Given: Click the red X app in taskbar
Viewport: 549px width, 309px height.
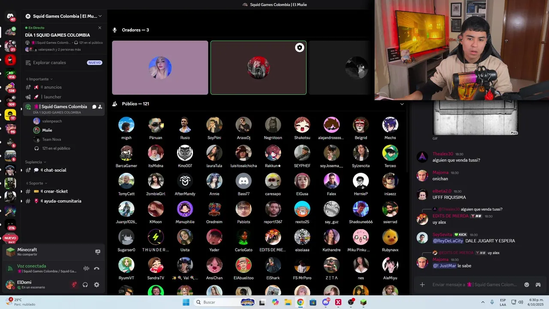Looking at the screenshot, I should (x=338, y=302).
